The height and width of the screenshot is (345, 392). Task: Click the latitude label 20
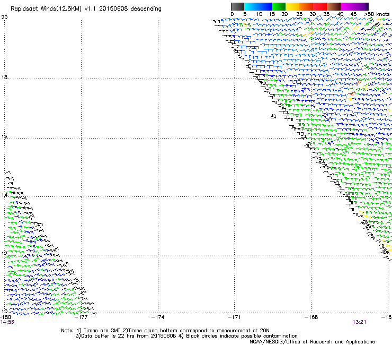point(4,18)
